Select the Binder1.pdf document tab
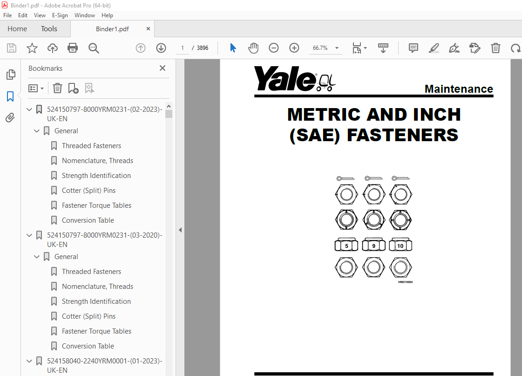Viewport: 522px width, 376px height. tap(112, 29)
